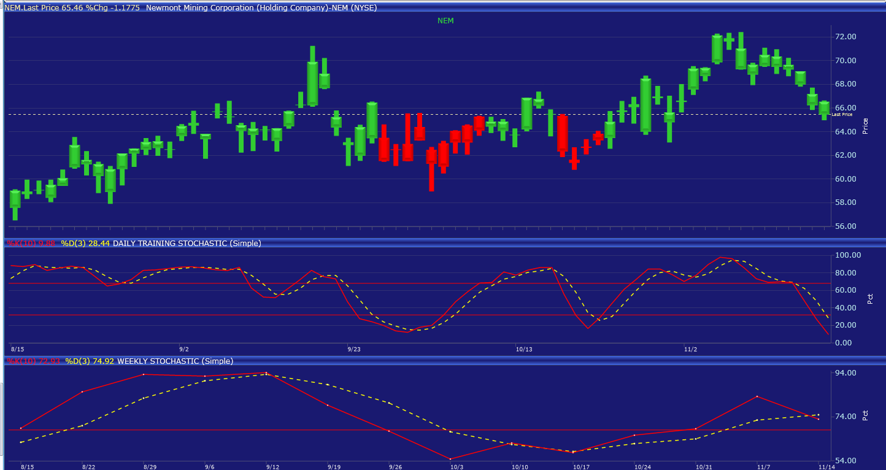
Task: Select the 64.00 price axis label
Action: tap(846, 131)
